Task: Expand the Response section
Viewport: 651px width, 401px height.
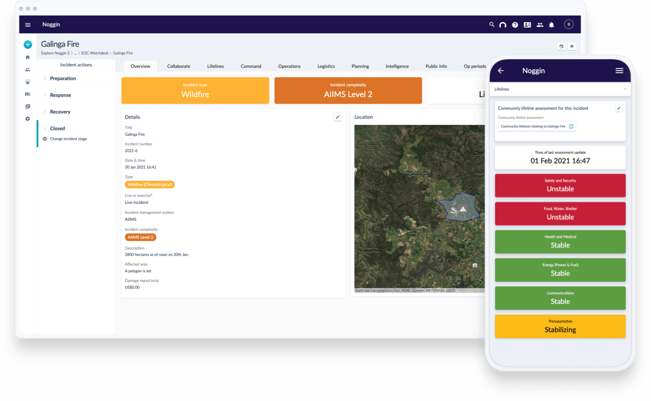Action: (x=60, y=95)
